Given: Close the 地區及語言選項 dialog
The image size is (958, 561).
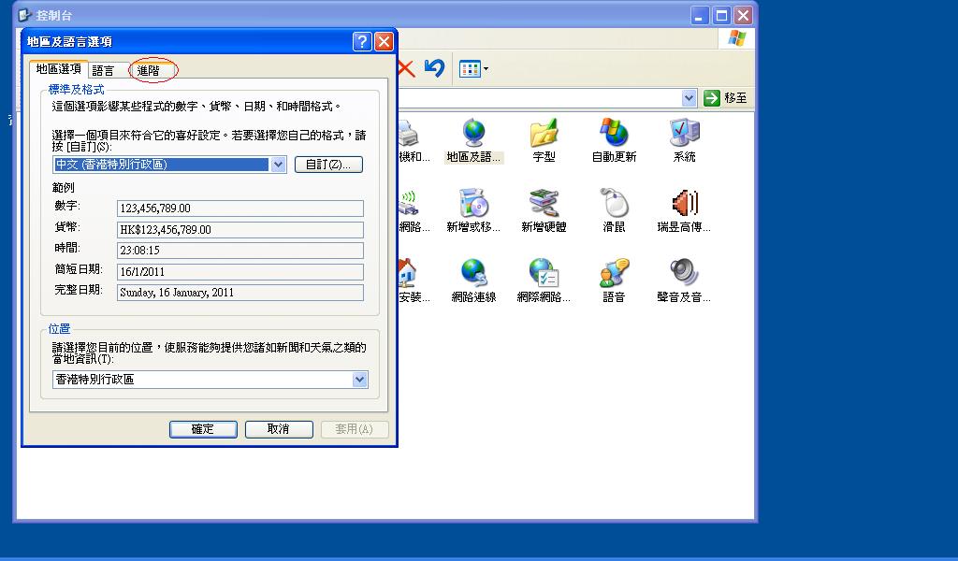Looking at the screenshot, I should [x=384, y=41].
